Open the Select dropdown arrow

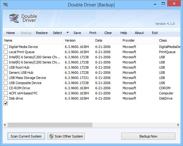point(67,32)
